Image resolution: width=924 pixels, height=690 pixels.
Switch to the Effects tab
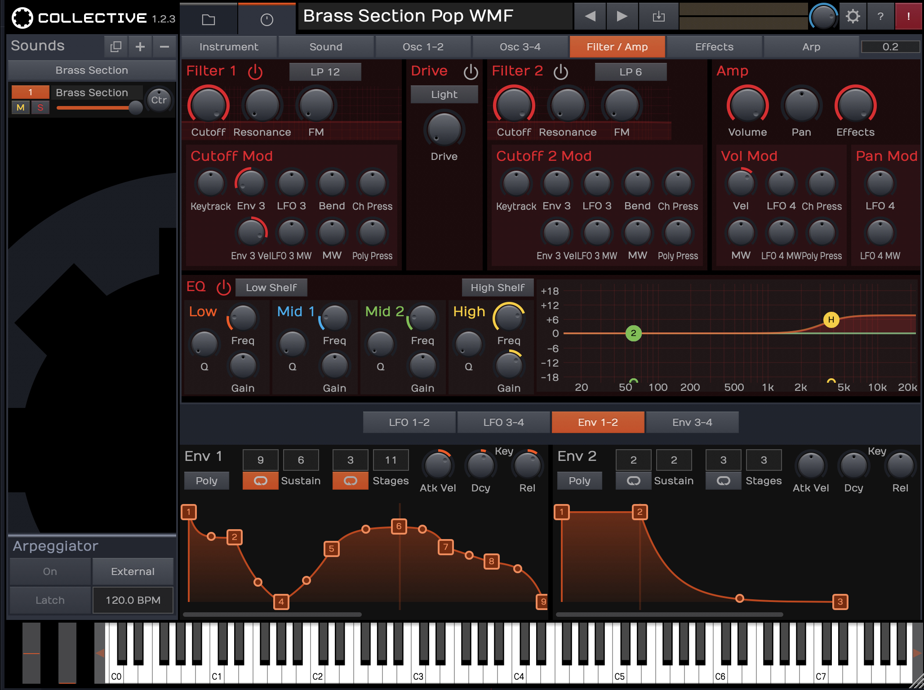[x=714, y=46]
